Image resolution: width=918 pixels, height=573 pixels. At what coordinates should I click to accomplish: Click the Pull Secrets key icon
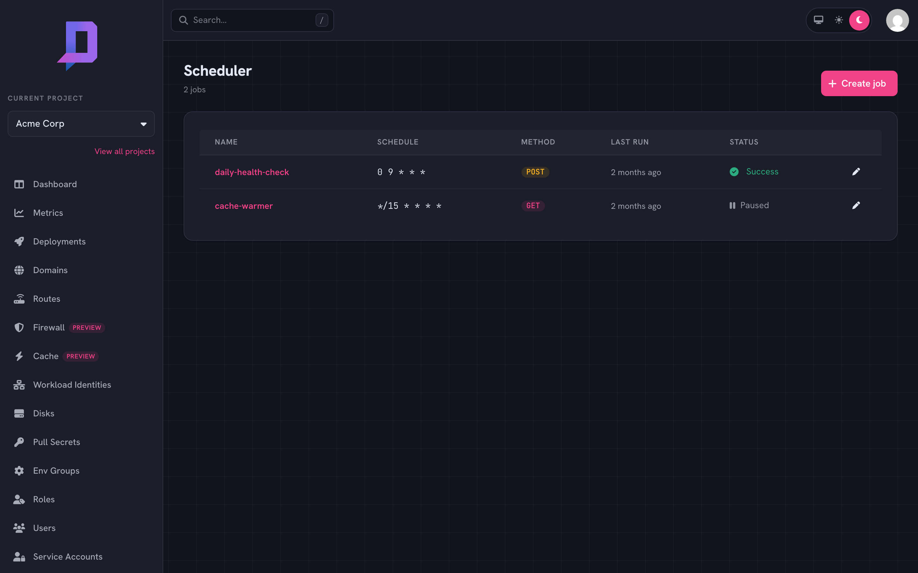19,442
